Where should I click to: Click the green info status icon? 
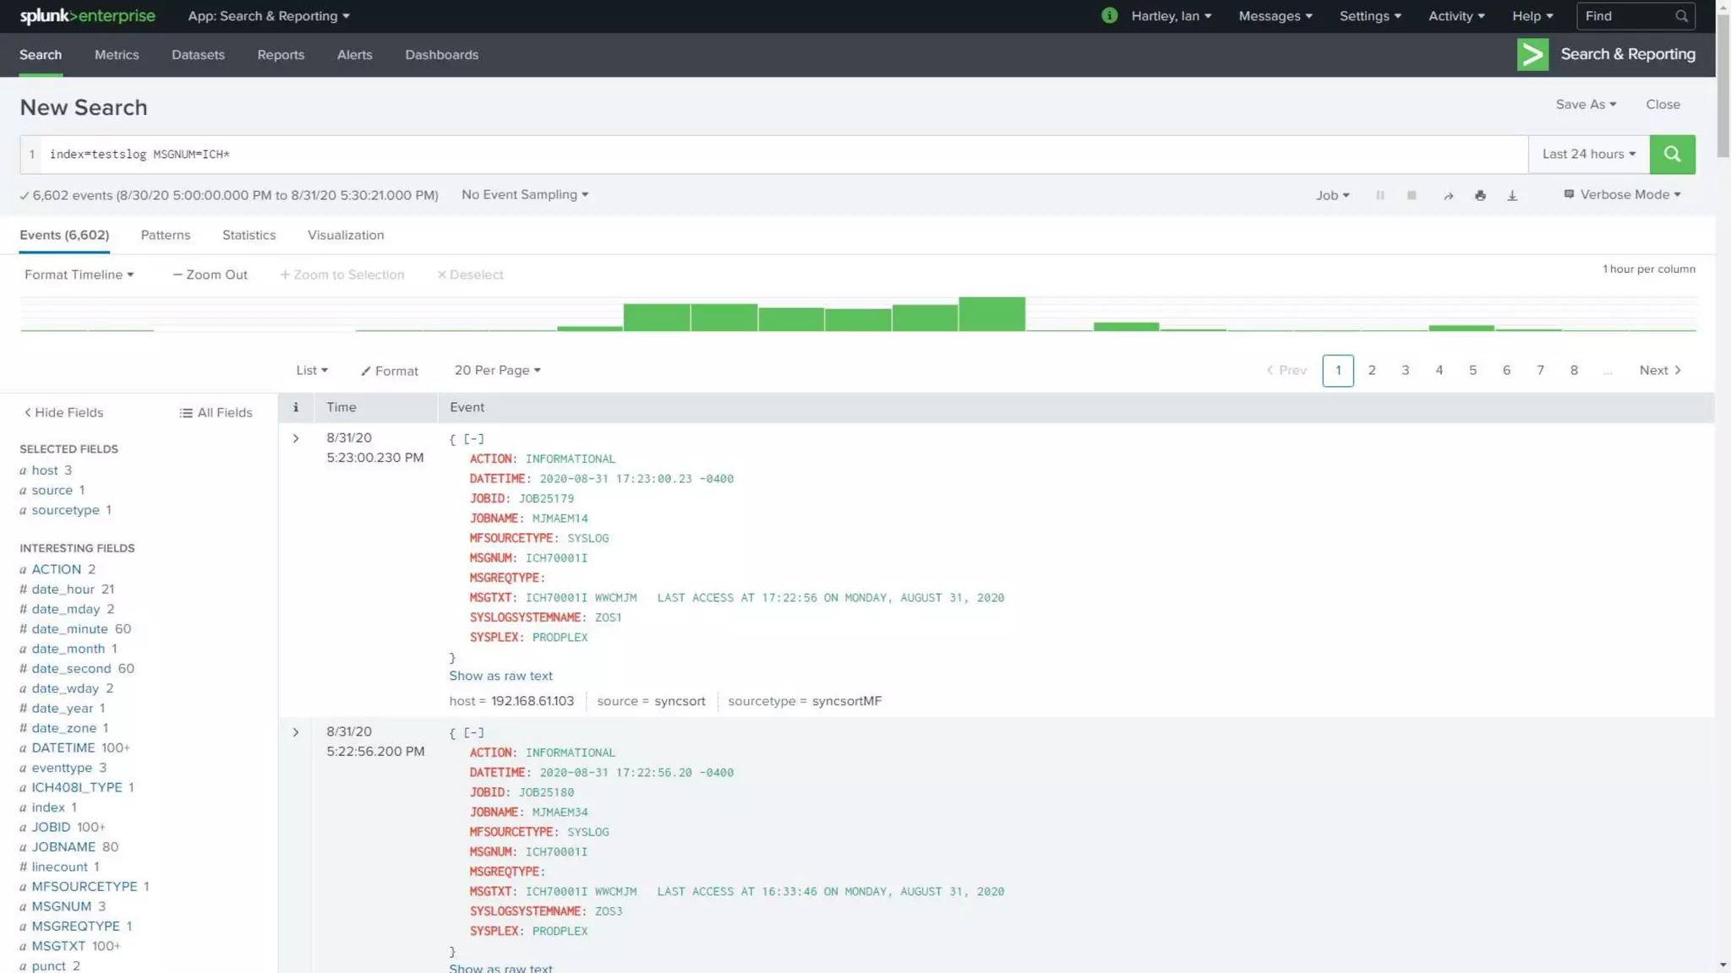coord(1109,15)
